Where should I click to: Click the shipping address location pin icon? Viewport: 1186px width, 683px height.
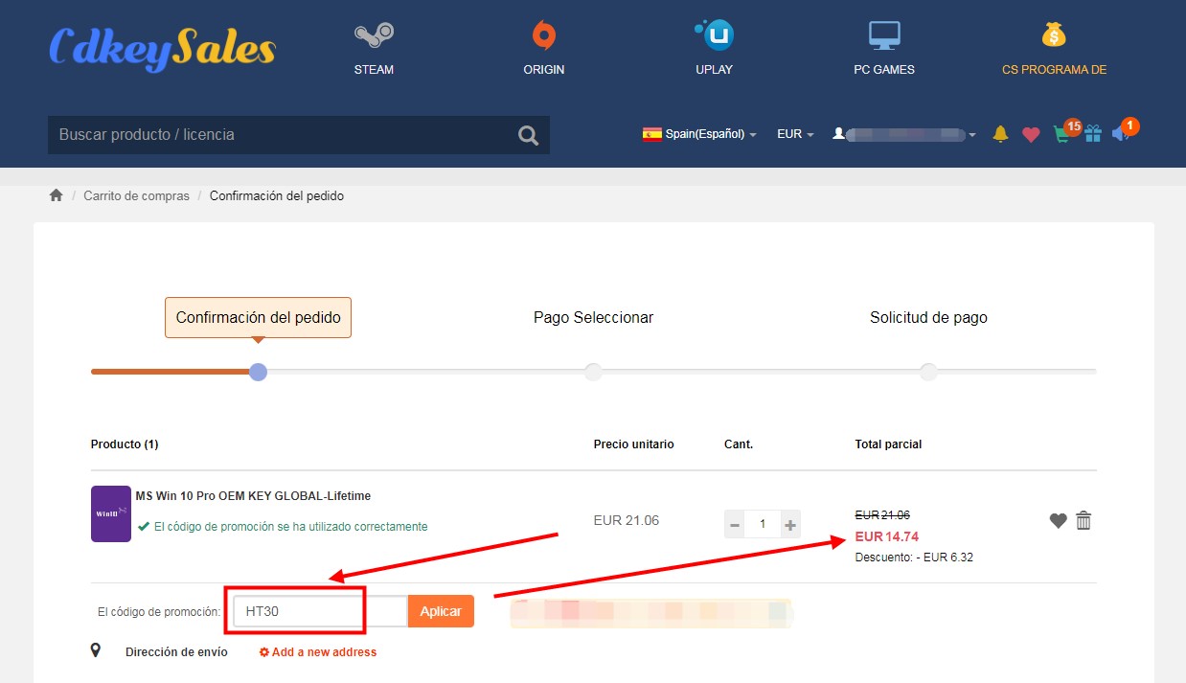[x=96, y=651]
